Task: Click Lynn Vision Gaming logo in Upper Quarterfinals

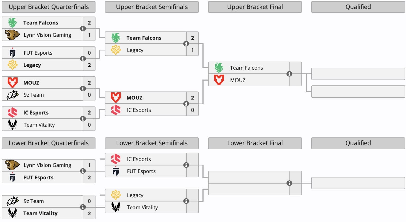Action: 12,35
